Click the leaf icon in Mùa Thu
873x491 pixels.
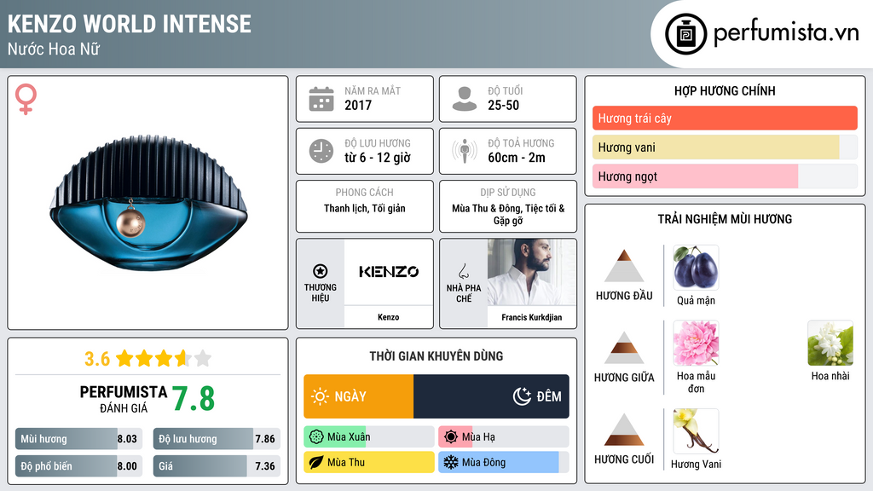(315, 462)
